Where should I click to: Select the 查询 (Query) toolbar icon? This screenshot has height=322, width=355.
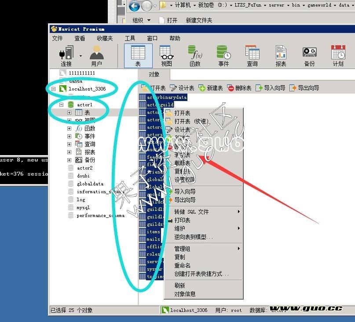click(252, 55)
